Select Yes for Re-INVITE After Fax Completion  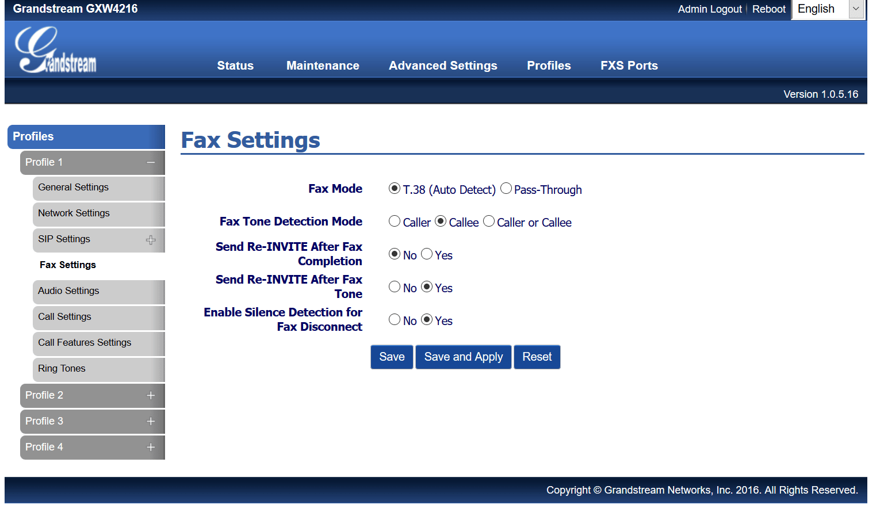coord(427,254)
